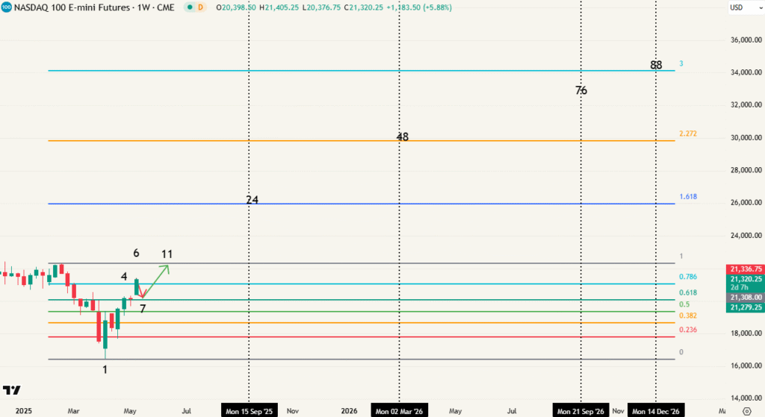Select the text annotation 11 above the arrow
The width and height of the screenshot is (765, 417).
point(167,254)
